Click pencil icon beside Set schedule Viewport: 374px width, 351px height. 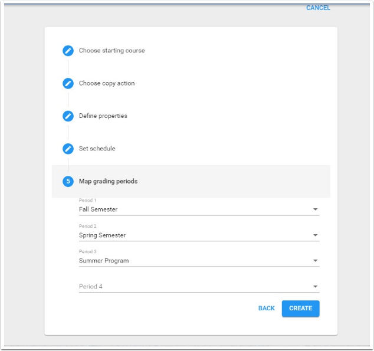(68, 149)
